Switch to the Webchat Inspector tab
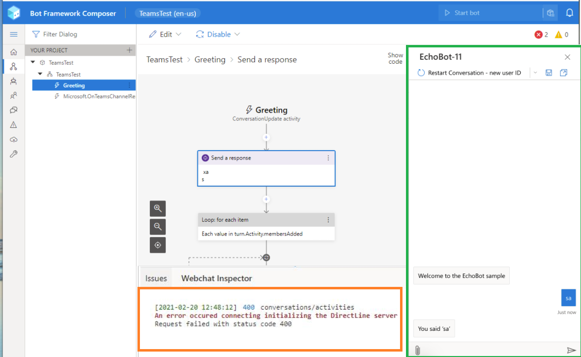 [x=216, y=278]
